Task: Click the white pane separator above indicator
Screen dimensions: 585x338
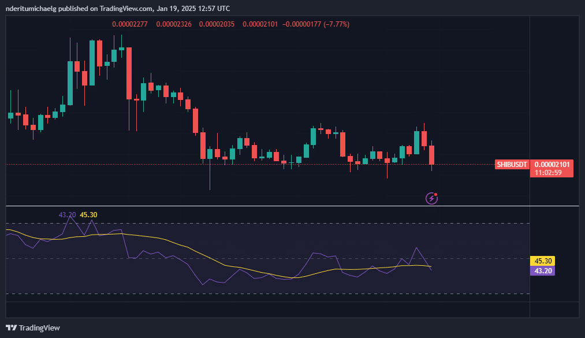Action: click(289, 206)
